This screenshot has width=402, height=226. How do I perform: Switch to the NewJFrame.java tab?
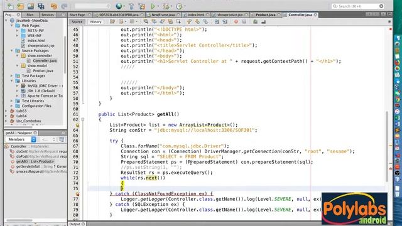163,15
